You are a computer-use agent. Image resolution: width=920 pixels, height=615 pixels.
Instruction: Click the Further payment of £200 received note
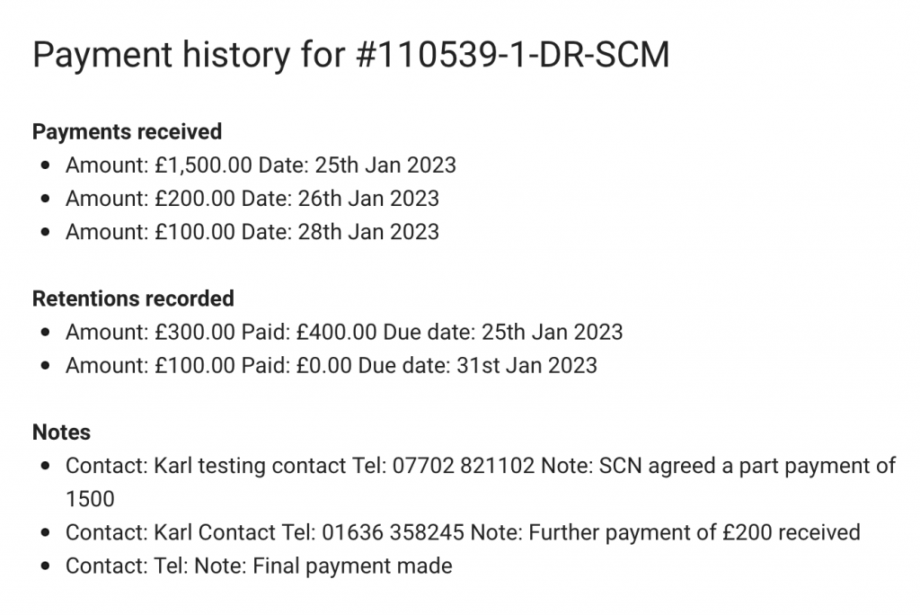[x=694, y=532]
